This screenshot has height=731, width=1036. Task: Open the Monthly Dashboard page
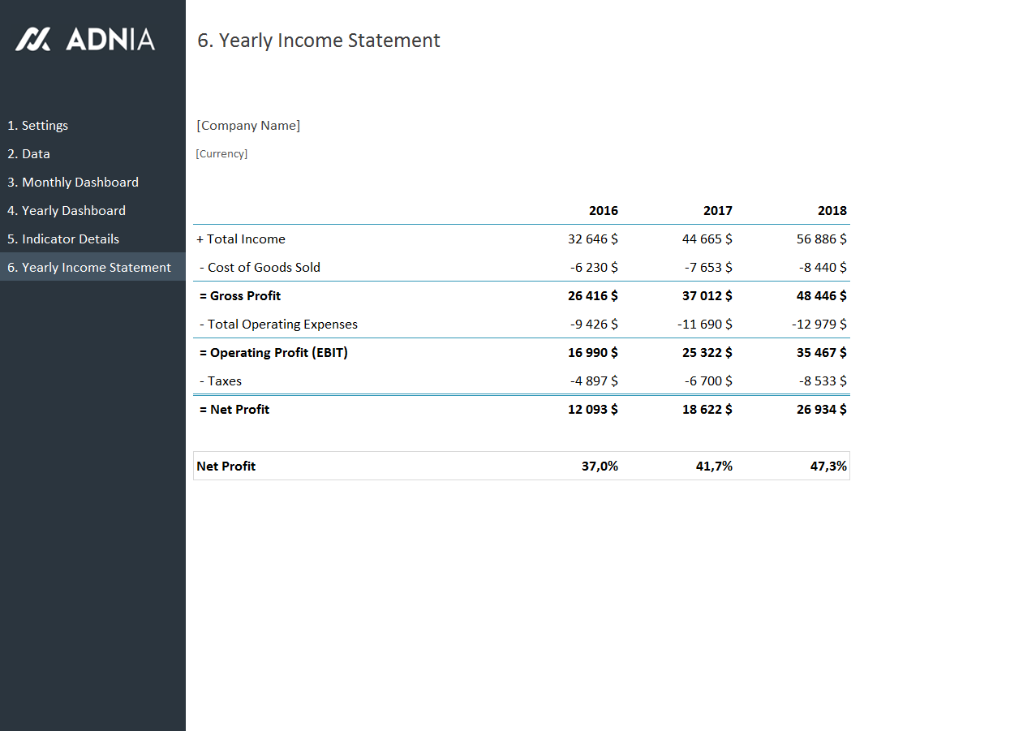73,183
